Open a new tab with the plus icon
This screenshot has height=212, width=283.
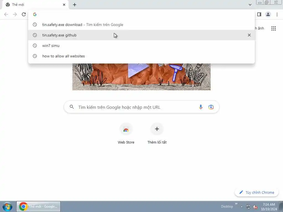click(75, 5)
